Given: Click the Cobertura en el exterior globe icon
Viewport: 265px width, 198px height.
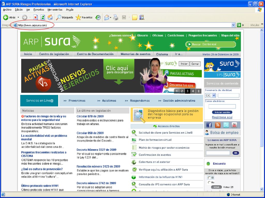Looking at the screenshot, I should tap(134, 162).
